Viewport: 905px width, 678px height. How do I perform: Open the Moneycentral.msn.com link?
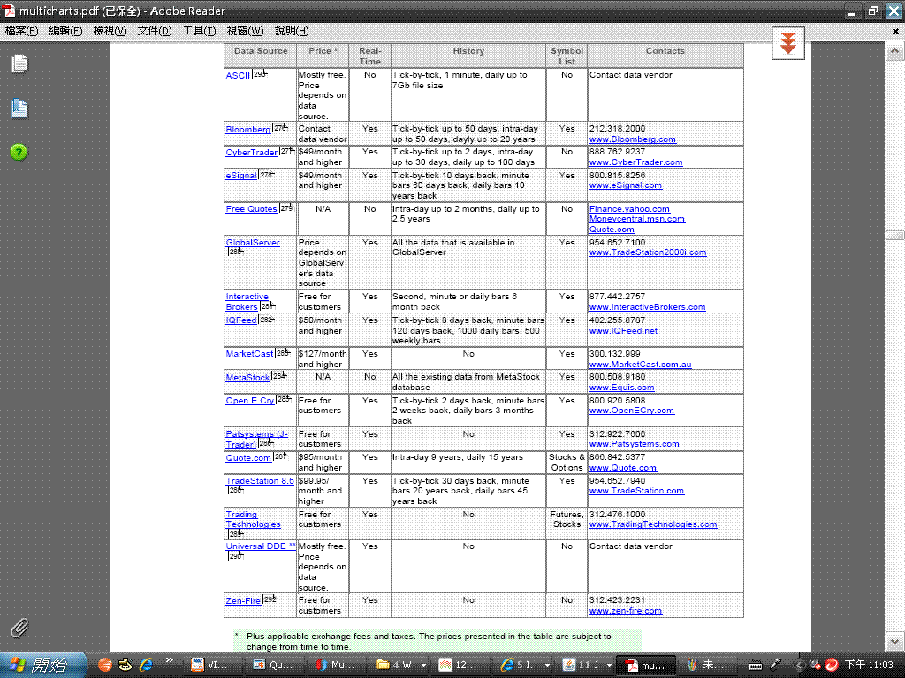coord(636,219)
